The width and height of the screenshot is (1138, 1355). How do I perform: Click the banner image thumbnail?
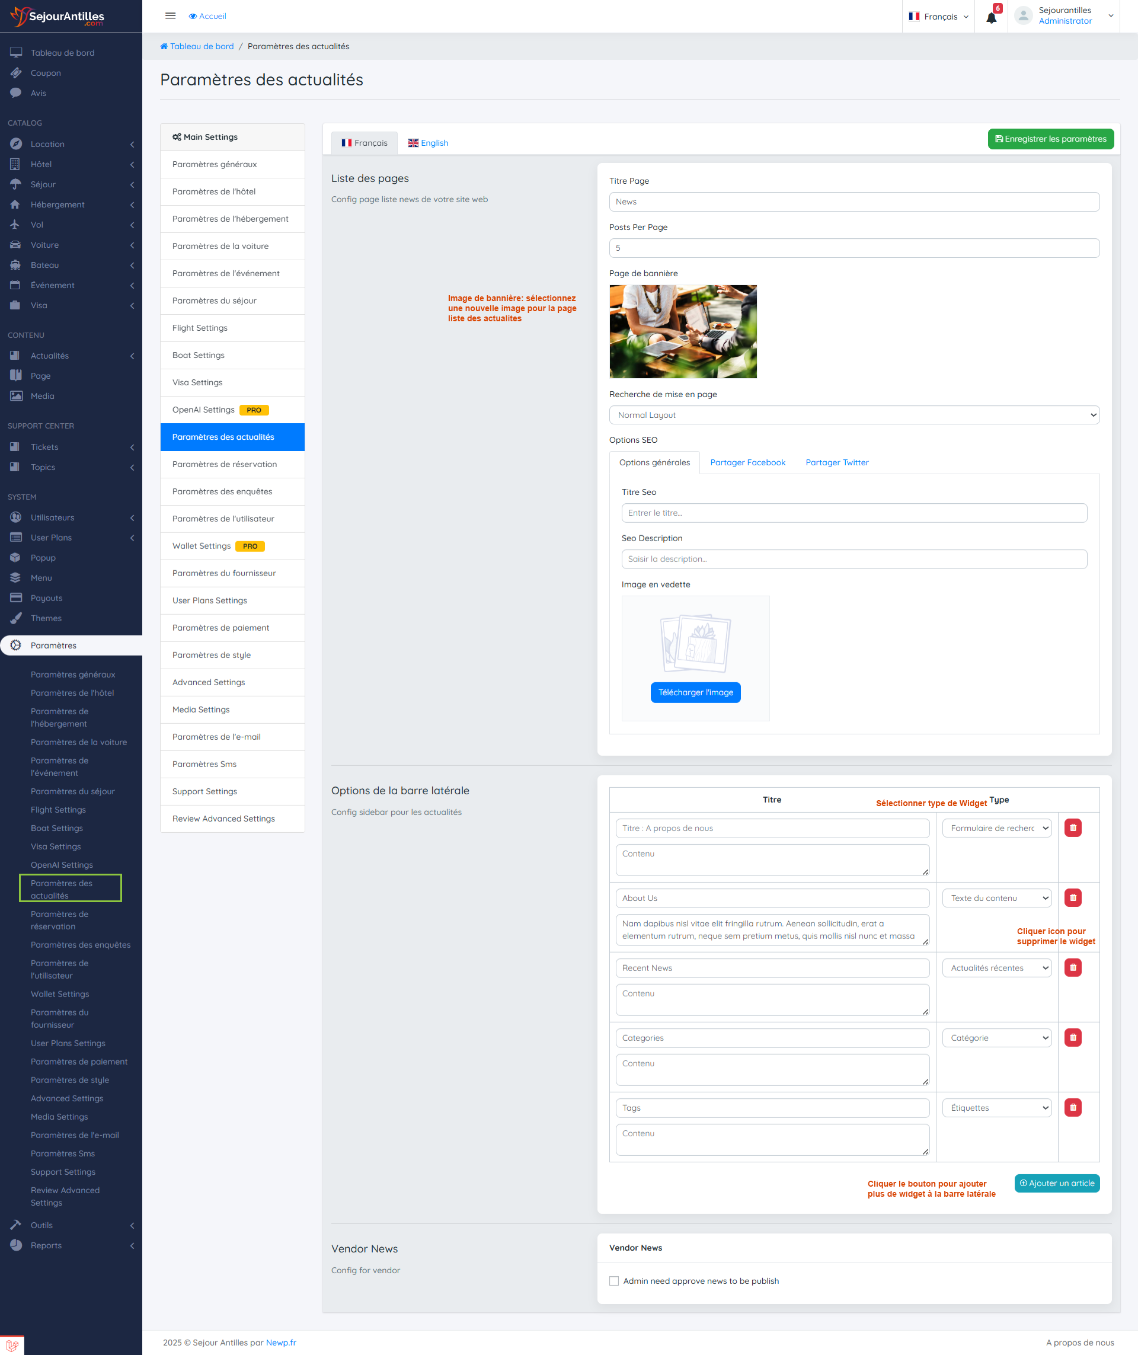(x=683, y=332)
